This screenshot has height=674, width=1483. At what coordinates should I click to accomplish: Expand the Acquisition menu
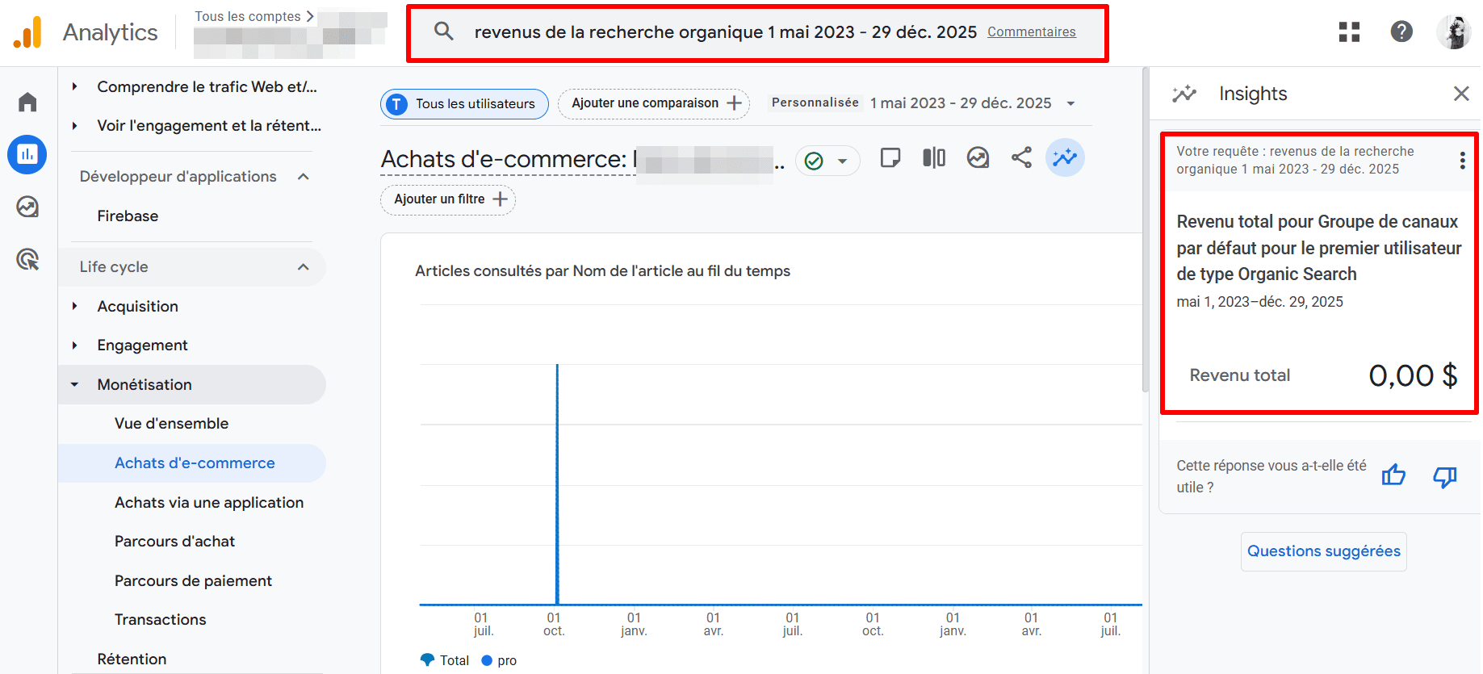tap(74, 306)
